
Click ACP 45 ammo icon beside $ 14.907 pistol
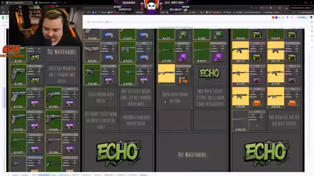pyautogui.click(x=35, y=103)
